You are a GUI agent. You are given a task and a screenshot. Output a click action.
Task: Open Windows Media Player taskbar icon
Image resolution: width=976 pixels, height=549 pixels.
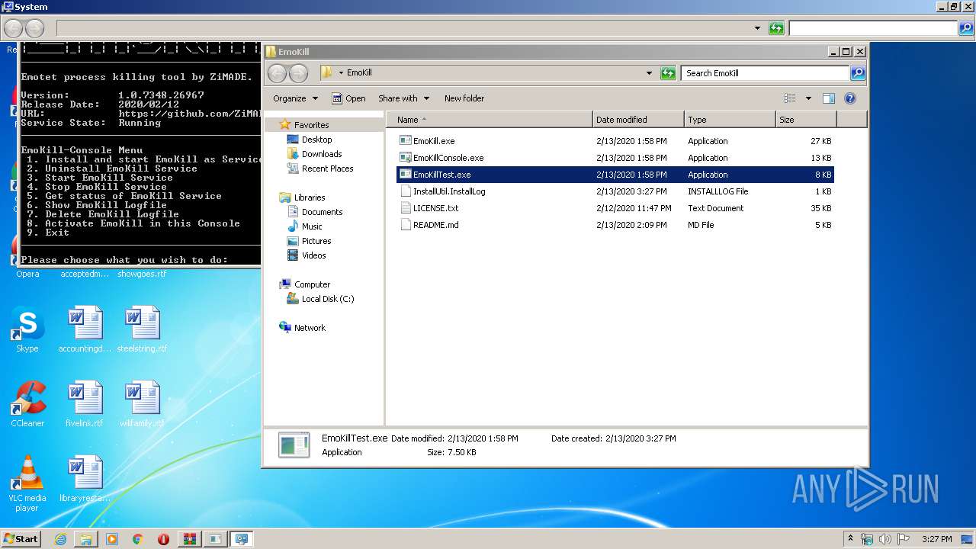112,539
